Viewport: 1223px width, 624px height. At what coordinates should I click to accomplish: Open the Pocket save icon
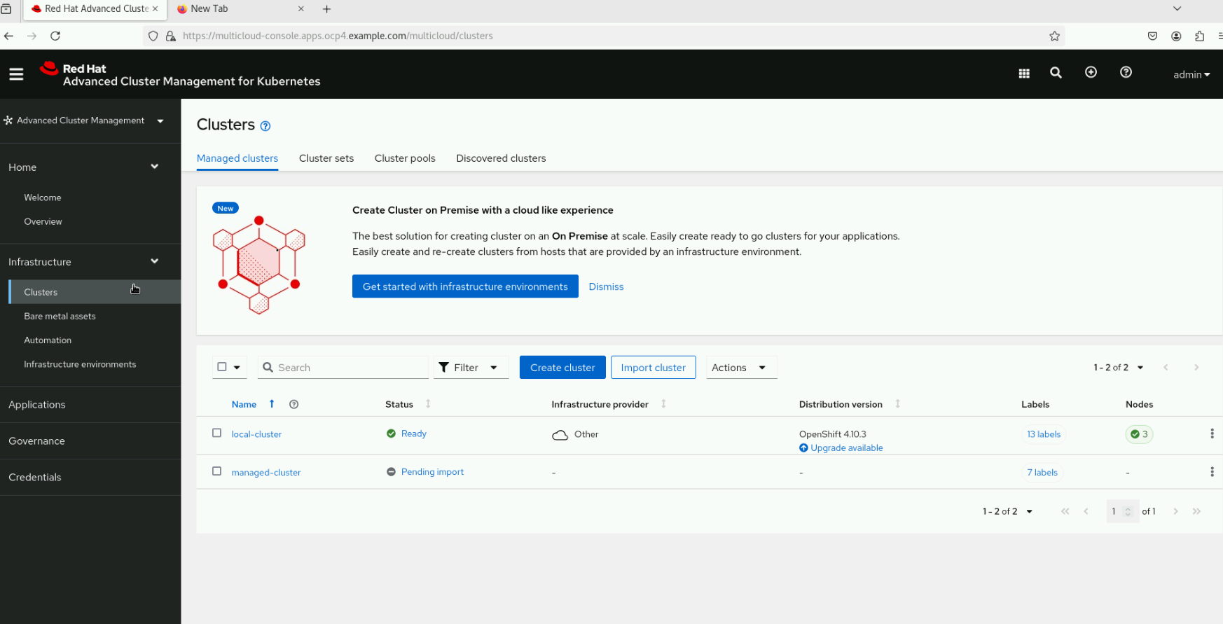tap(1152, 36)
